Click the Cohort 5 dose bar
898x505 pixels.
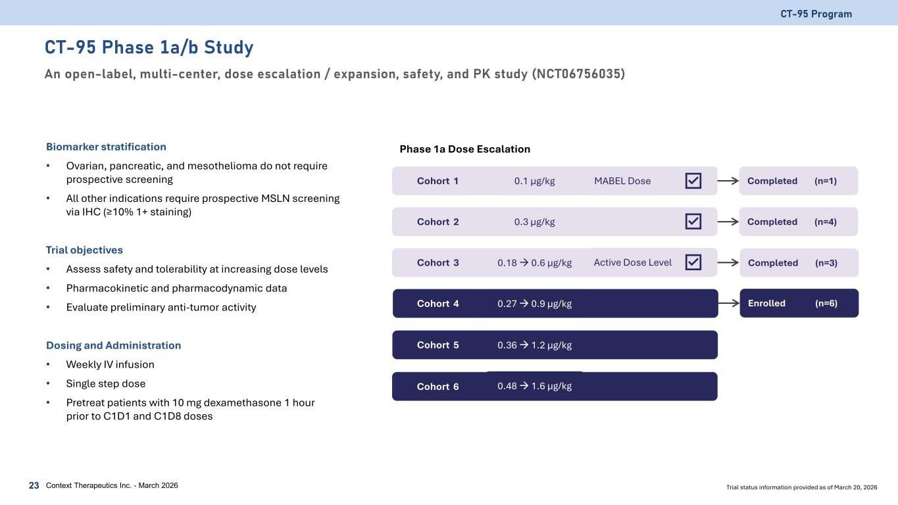[555, 345]
